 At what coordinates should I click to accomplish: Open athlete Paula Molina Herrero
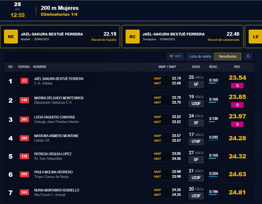click(53, 172)
